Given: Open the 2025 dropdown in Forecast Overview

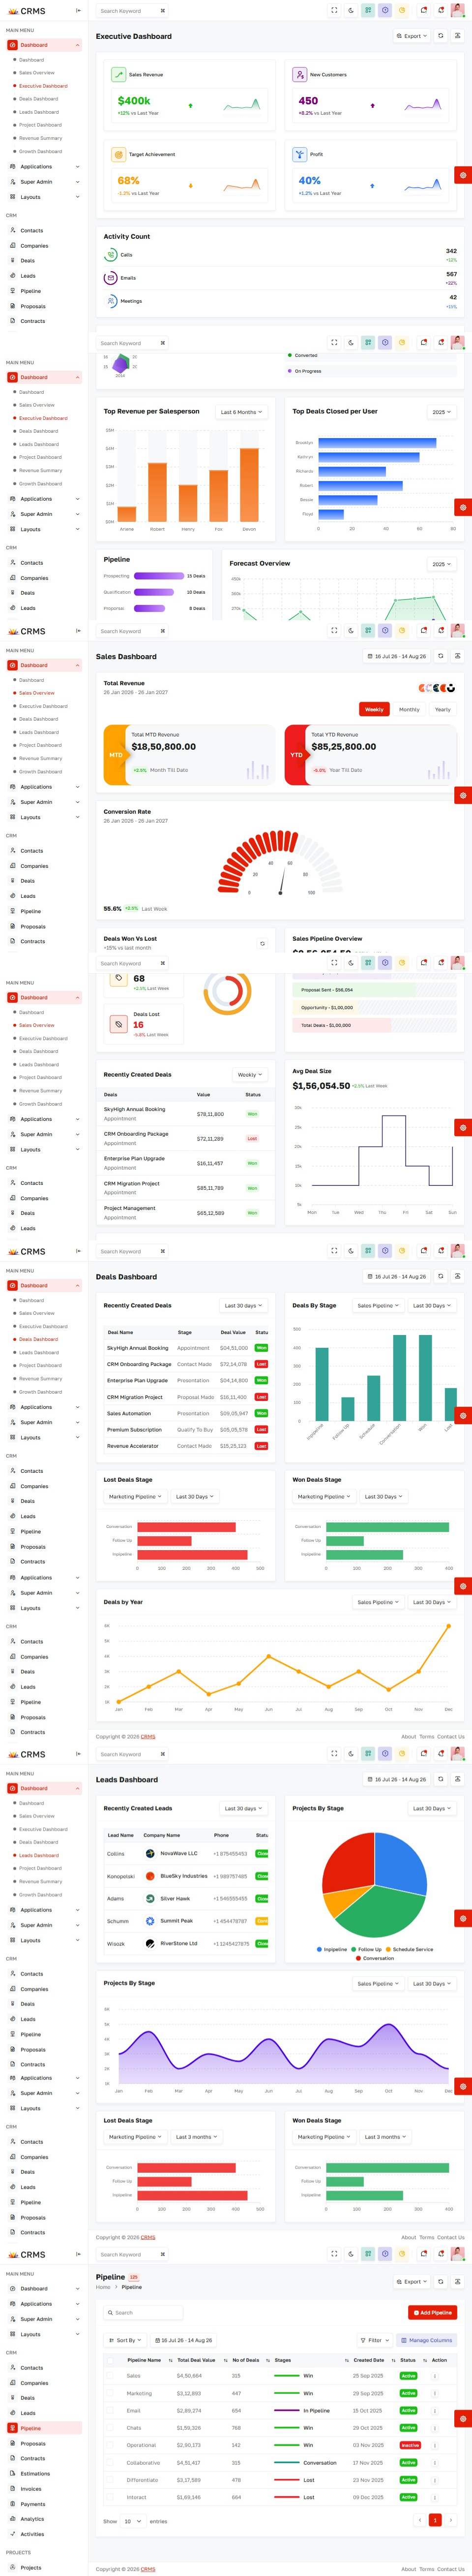Looking at the screenshot, I should 441,564.
